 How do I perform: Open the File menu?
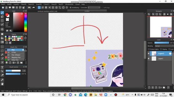3,4
